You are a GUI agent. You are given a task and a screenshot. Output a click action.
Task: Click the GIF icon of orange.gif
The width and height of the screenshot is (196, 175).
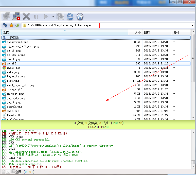pyautogui.click(x=4, y=90)
